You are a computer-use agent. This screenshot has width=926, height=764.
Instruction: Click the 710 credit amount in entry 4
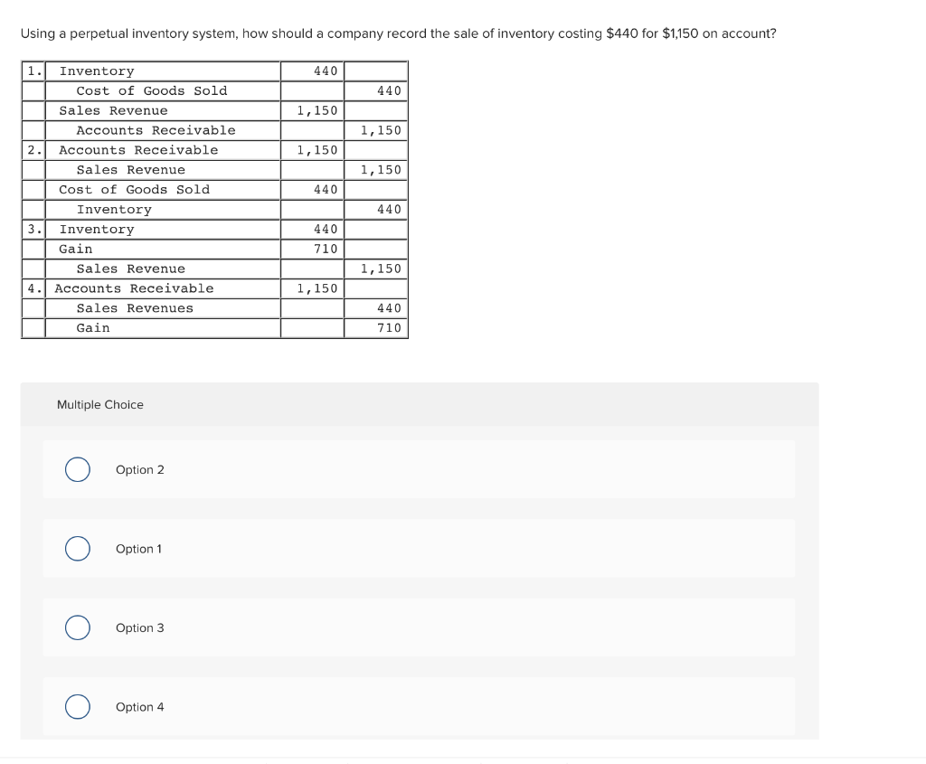pyautogui.click(x=388, y=327)
